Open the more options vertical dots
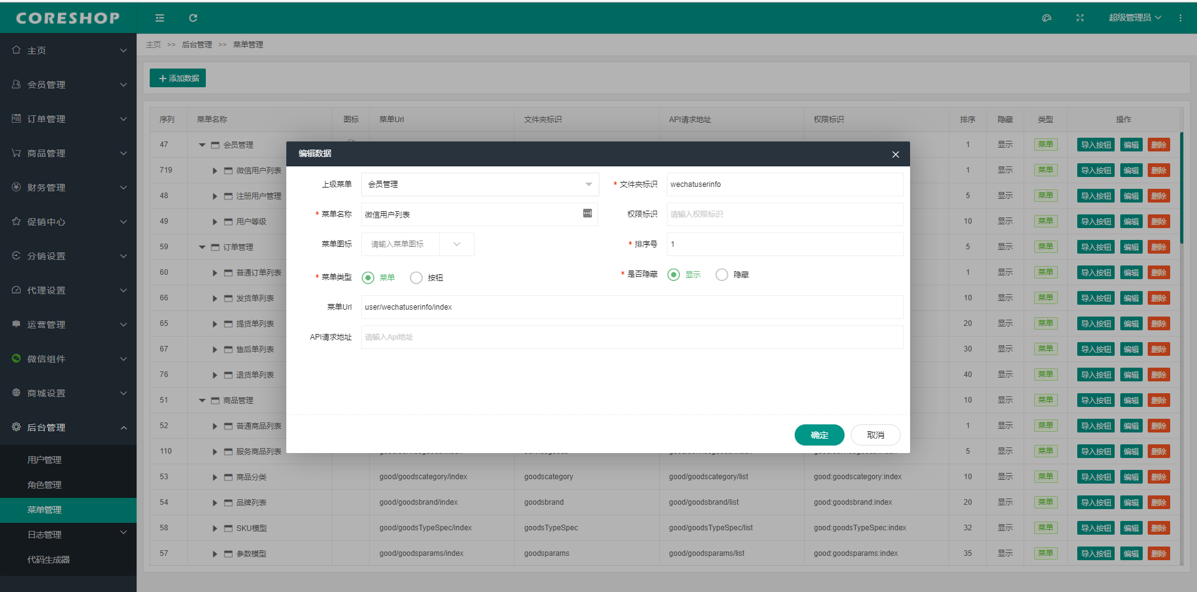This screenshot has height=592, width=1197. 1180,18
